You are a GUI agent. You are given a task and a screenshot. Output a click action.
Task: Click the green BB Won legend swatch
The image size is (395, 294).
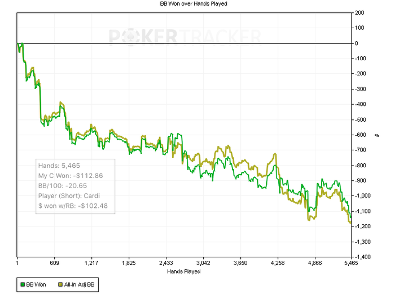coord(23,284)
